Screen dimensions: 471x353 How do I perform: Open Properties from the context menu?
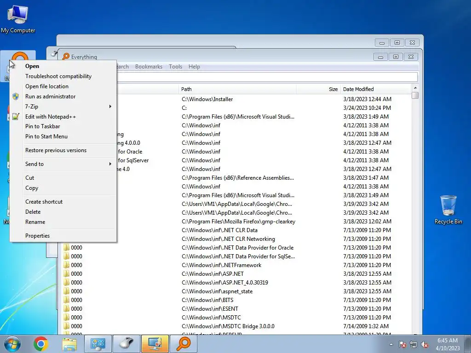[x=63, y=236]
